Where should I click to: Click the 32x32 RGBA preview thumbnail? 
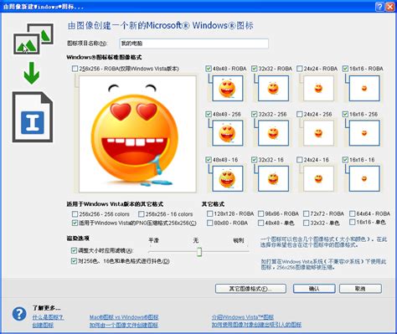(273, 89)
